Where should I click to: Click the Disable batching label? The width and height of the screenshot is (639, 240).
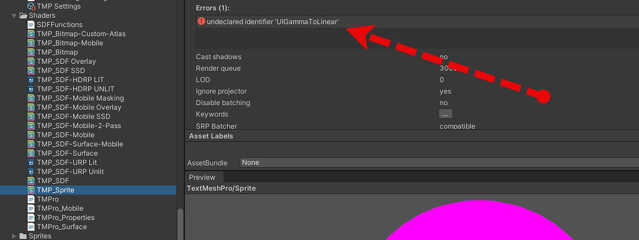point(223,103)
